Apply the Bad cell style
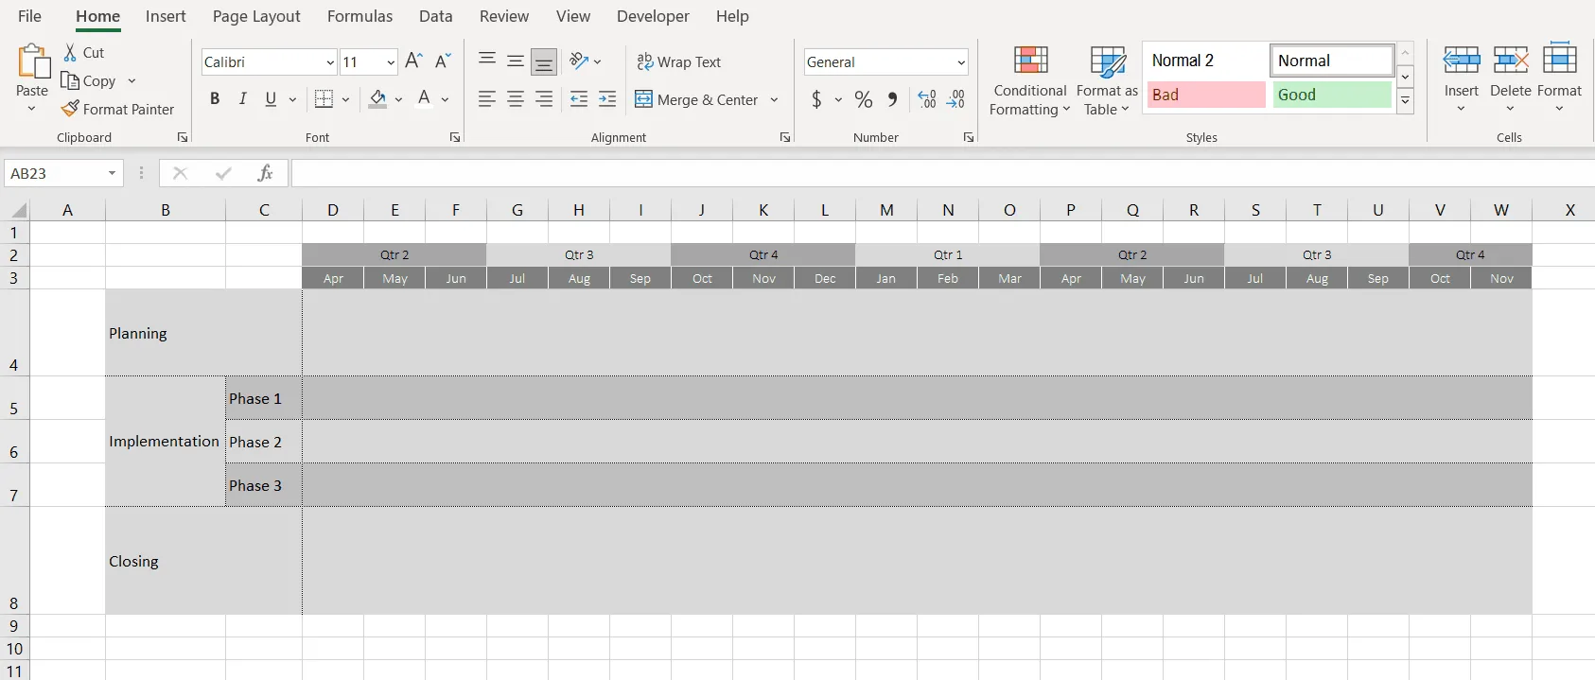1595x680 pixels. [x=1205, y=95]
